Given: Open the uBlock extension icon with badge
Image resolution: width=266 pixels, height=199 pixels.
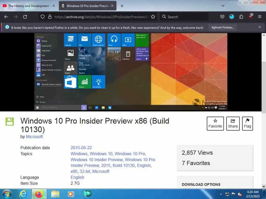Looking at the screenshot, I should [x=251, y=16].
